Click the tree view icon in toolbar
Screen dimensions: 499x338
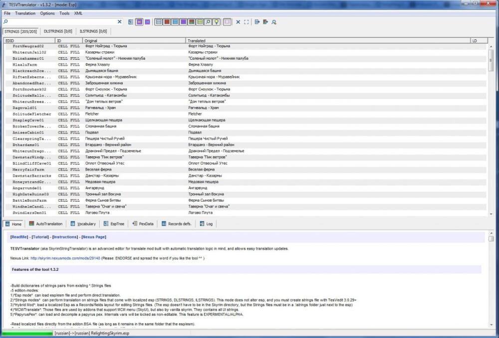(131, 22)
